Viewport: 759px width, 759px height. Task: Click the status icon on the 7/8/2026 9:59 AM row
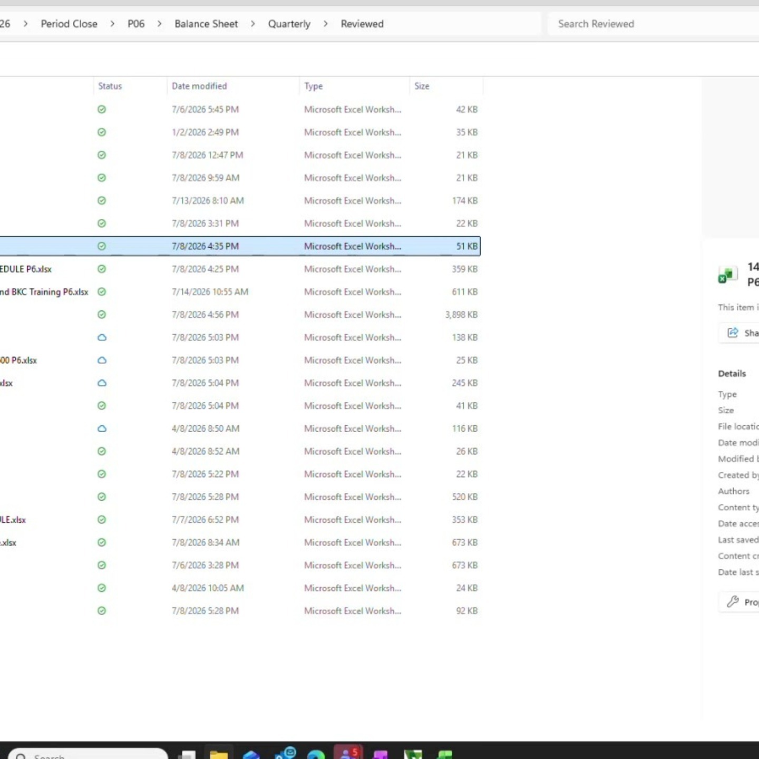(x=102, y=178)
